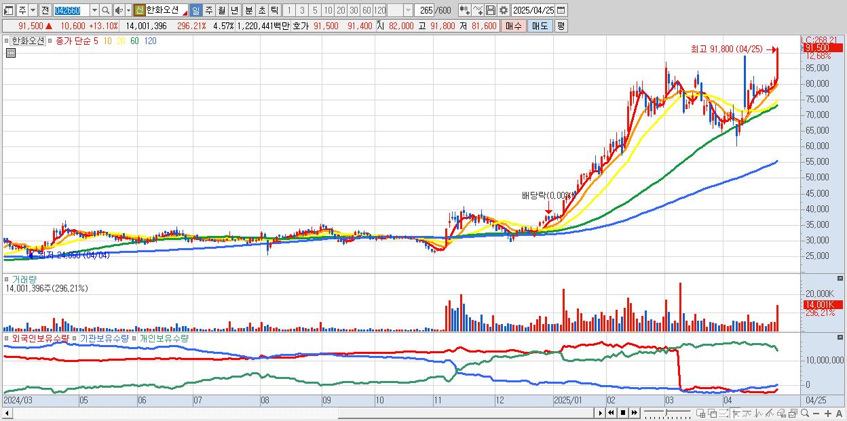Click the speaker sound icon
Screen dimensions: 847x421
pyautogui.click(x=119, y=10)
